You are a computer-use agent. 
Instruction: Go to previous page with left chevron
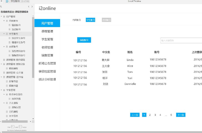coord(29,7)
